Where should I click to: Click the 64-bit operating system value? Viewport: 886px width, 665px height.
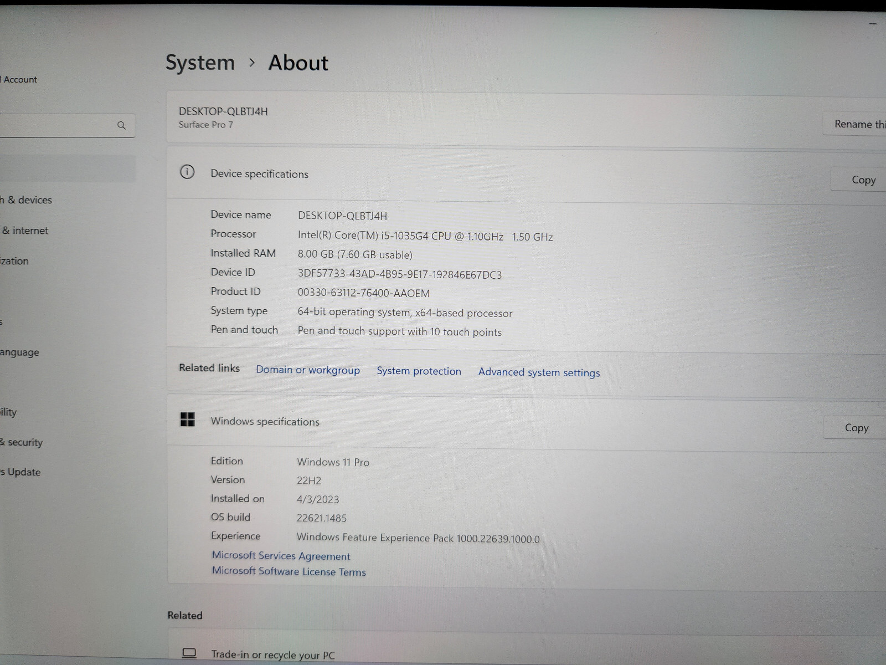click(405, 313)
